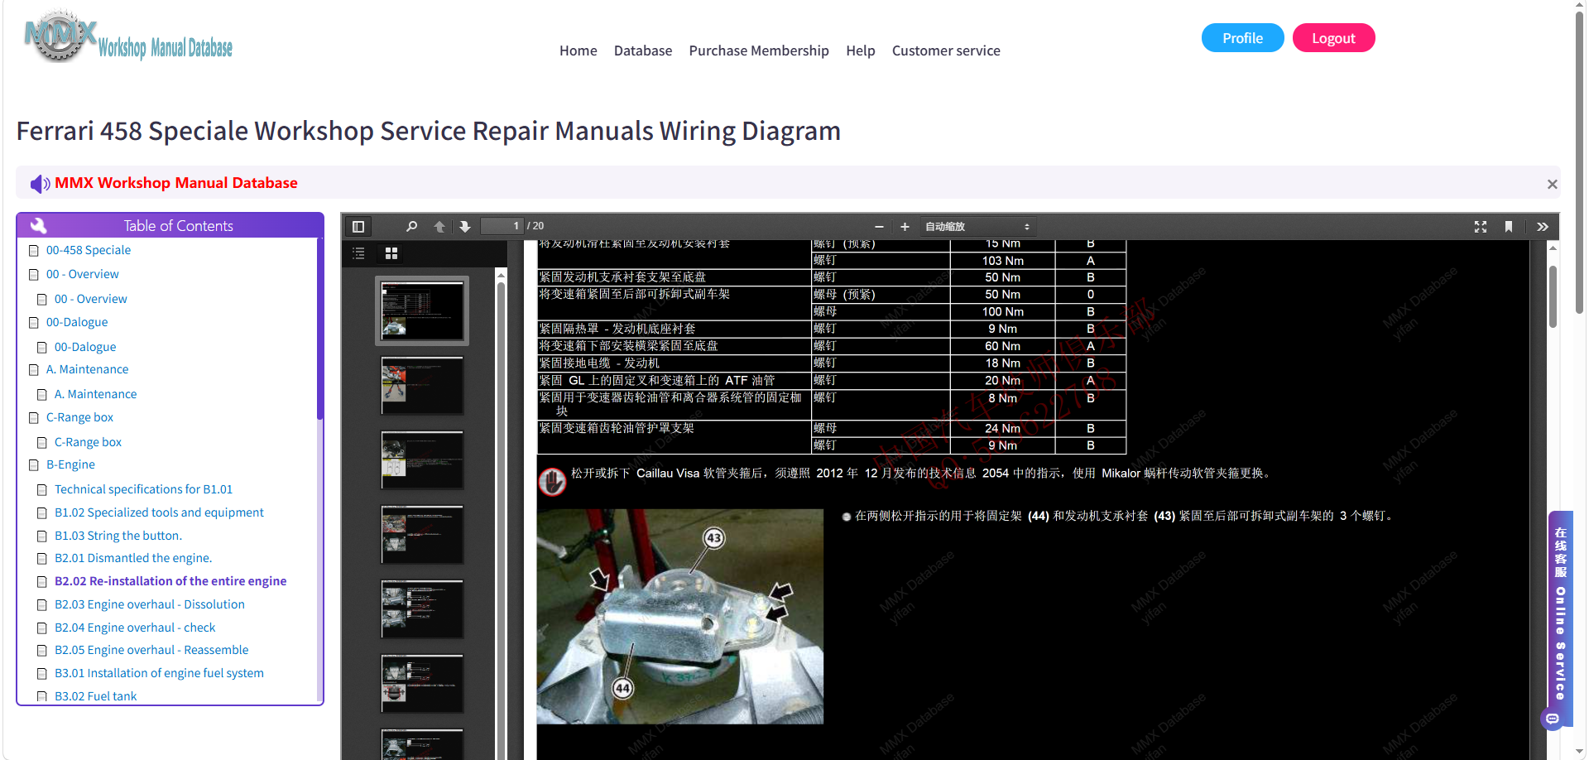Close the MMX announcement bar

(1552, 184)
